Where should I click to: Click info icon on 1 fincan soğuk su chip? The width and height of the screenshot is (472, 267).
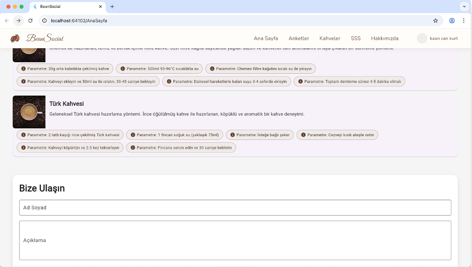pos(133,135)
